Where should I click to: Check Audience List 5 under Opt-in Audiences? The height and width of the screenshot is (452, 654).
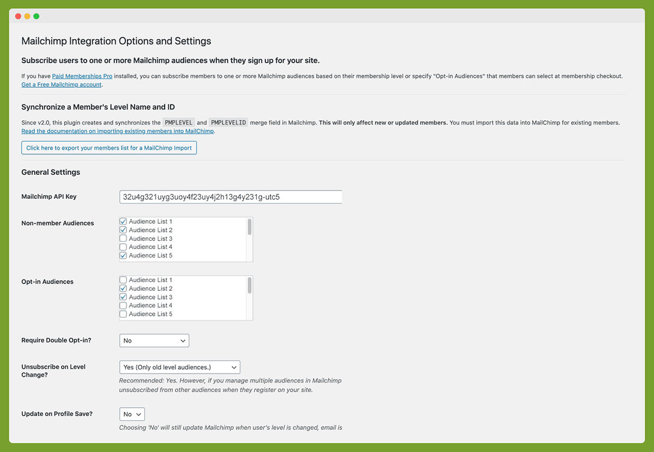(x=123, y=314)
